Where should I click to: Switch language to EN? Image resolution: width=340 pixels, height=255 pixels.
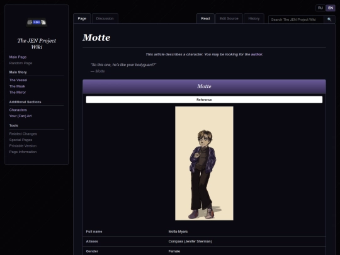tap(331, 8)
